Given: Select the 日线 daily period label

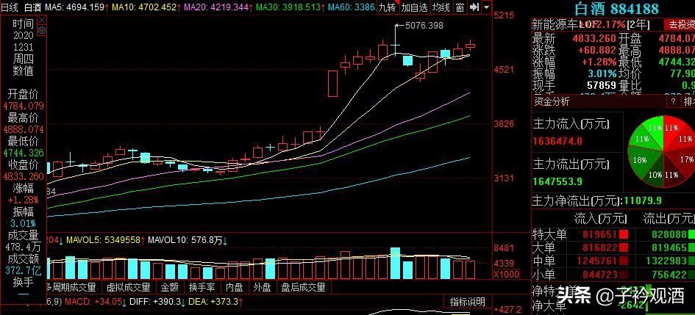Looking at the screenshot, I should [x=10, y=7].
